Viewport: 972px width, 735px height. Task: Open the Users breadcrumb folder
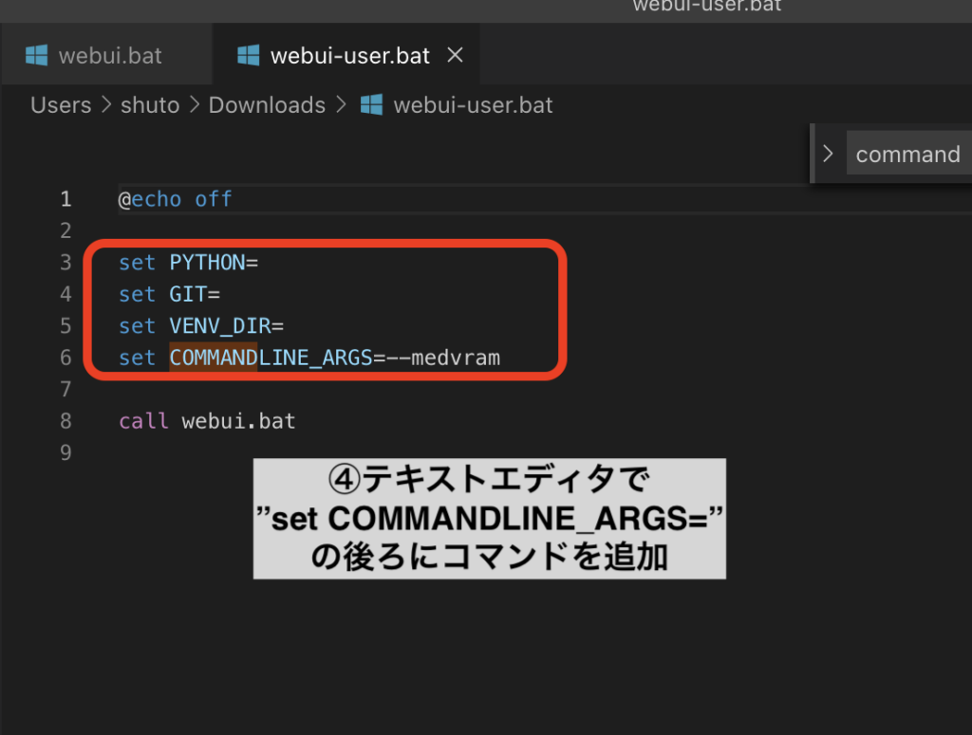61,105
